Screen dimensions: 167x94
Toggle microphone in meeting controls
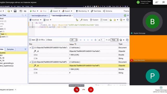pyautogui.click(x=76, y=90)
